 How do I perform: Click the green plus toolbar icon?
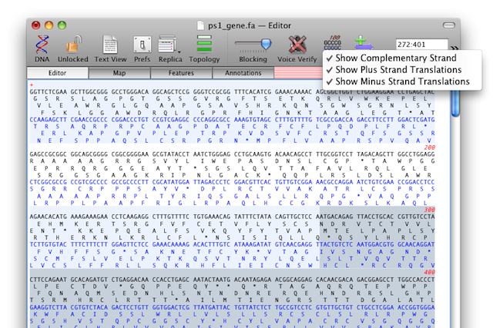(361, 44)
